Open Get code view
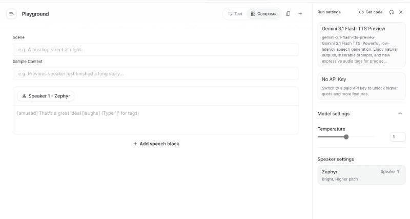 (x=371, y=12)
